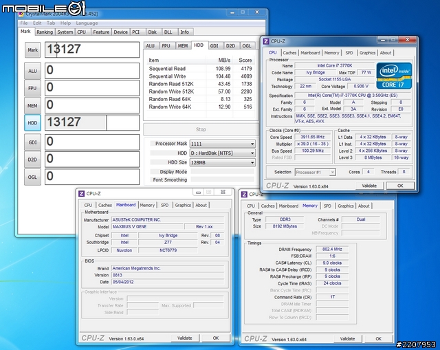Open the DLL tab
The height and width of the screenshot is (350, 440).
(168, 32)
